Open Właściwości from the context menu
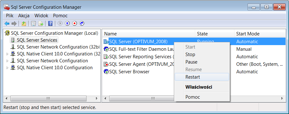The width and height of the screenshot is (289, 114). click(202, 87)
